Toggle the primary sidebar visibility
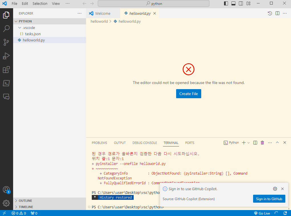Screen dimensions: 291x216 pos(226,3)
